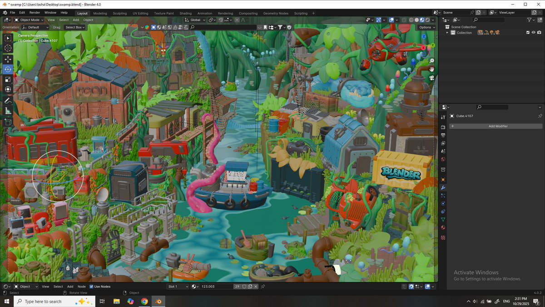
Task: Uncheck the Collection exclusion checkbox in Outliner
Action: 527,32
